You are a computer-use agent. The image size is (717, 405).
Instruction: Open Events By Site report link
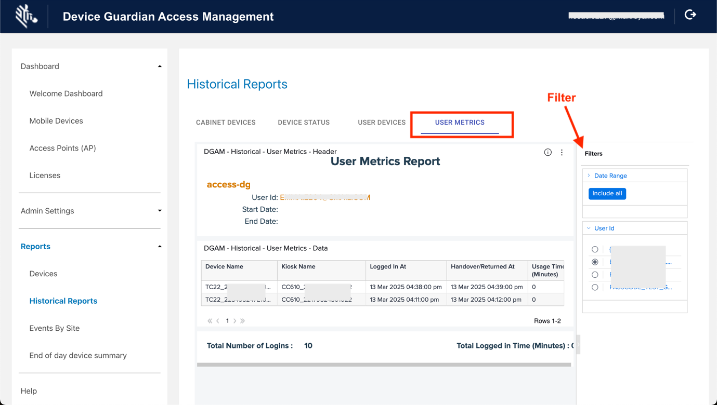pyautogui.click(x=55, y=328)
